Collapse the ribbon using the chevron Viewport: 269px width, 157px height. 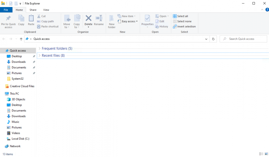[262, 10]
